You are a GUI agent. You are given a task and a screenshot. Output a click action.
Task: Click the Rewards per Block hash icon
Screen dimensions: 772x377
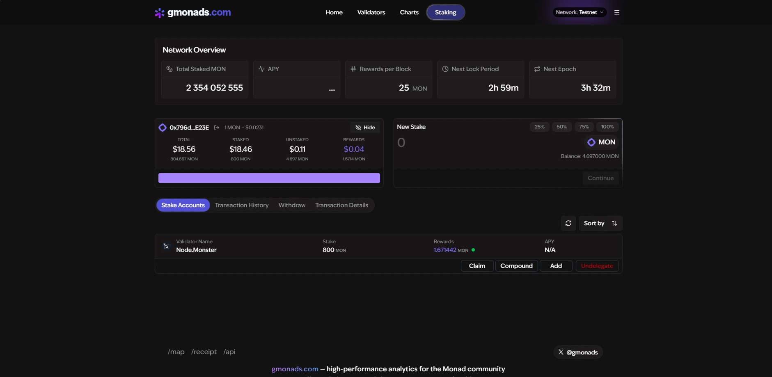point(353,69)
